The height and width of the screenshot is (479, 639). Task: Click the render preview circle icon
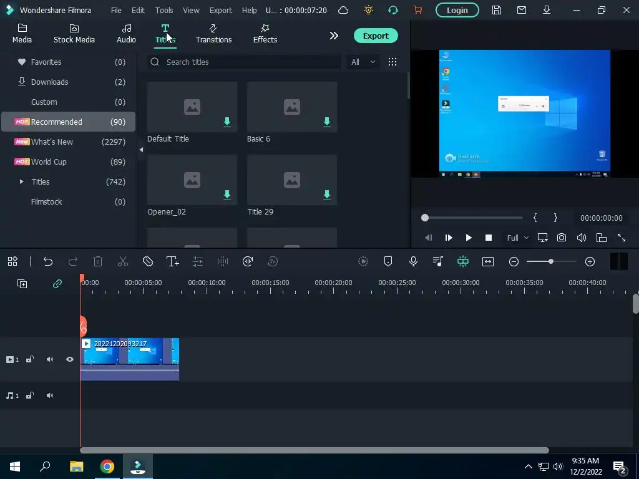[x=363, y=261]
